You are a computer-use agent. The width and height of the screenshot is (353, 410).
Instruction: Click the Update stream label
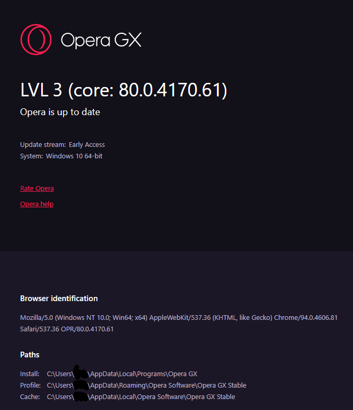[x=43, y=145]
